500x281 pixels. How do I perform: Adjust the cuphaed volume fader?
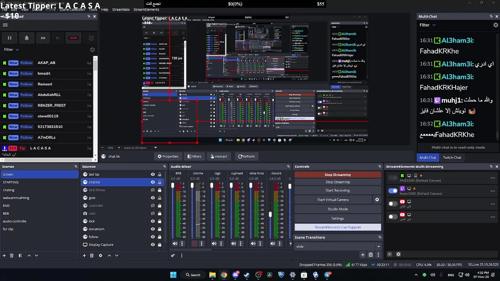click(231, 186)
